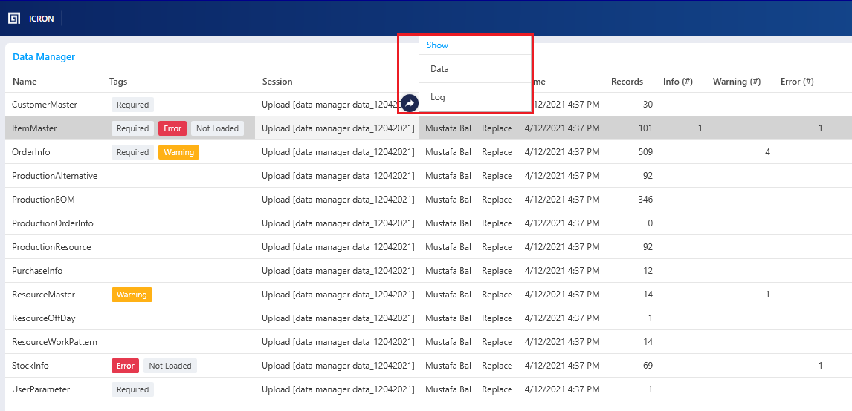This screenshot has height=411, width=852.
Task: Click the ICRON logo icon
Action: click(x=14, y=18)
